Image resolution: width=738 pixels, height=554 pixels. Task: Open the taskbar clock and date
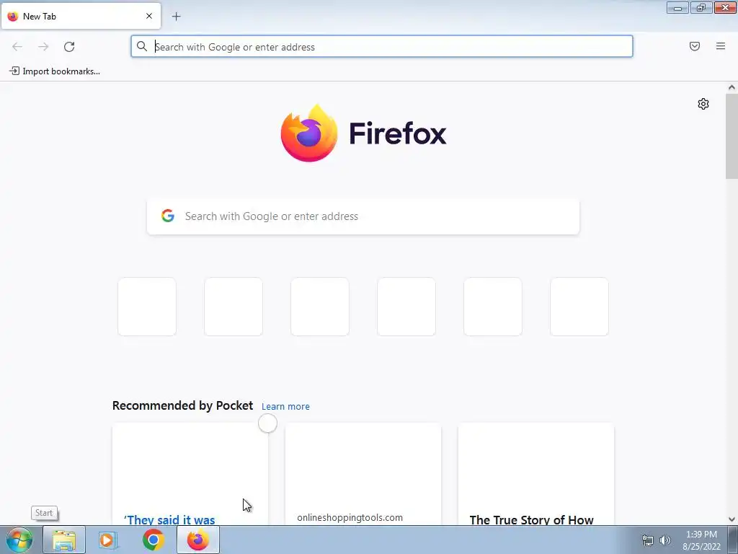(x=702, y=540)
